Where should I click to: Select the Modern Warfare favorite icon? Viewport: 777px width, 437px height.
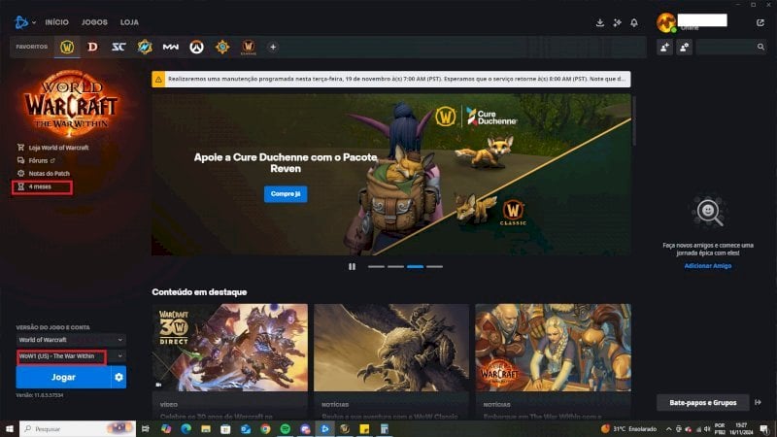click(171, 47)
